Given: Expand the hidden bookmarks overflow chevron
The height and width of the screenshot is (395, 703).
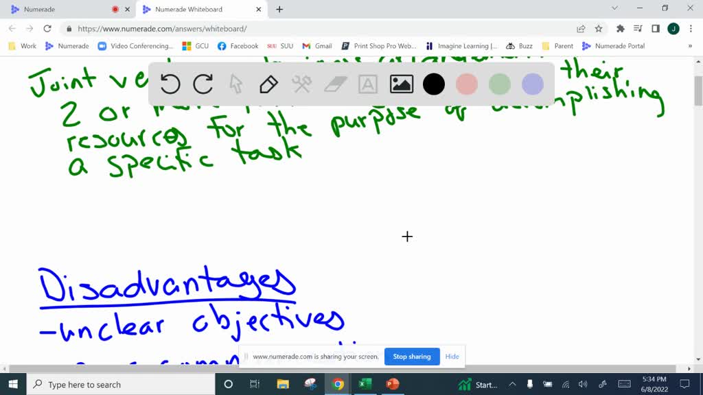Looking at the screenshot, I should (690, 46).
